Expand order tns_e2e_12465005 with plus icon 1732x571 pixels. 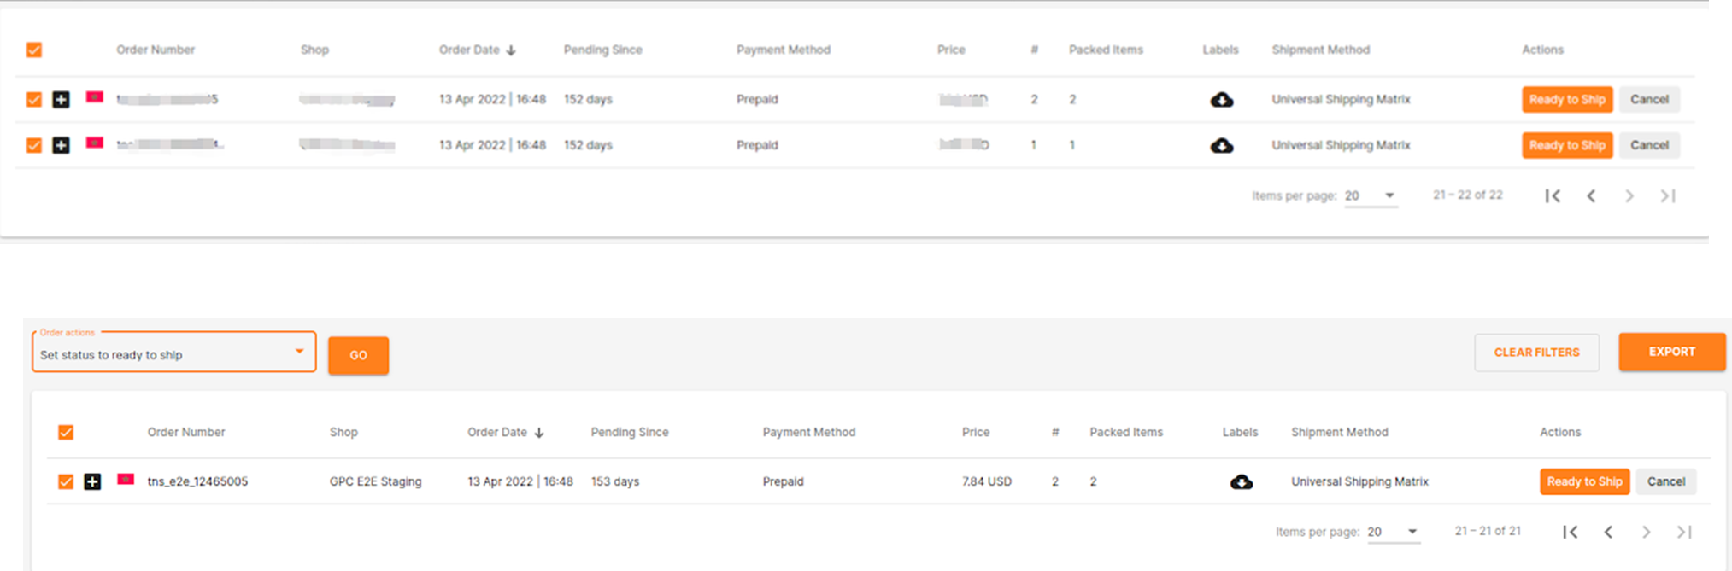92,482
